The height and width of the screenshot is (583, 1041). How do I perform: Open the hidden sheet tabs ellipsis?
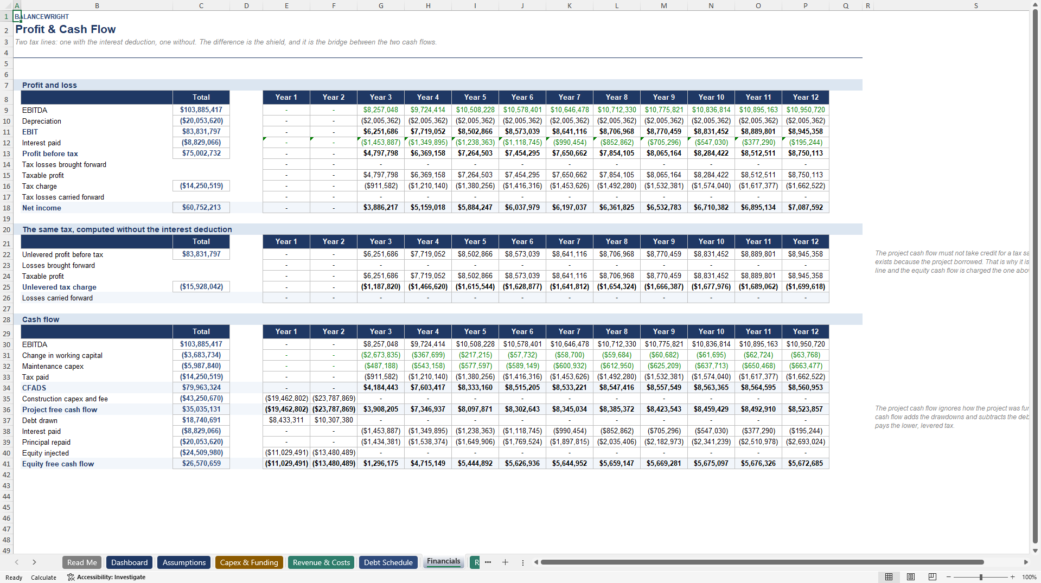(488, 562)
